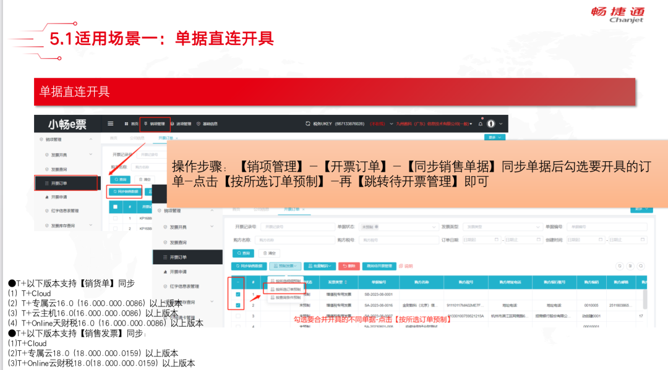
Task: Click 清空 button in front screenshot
Action: tap(269, 253)
